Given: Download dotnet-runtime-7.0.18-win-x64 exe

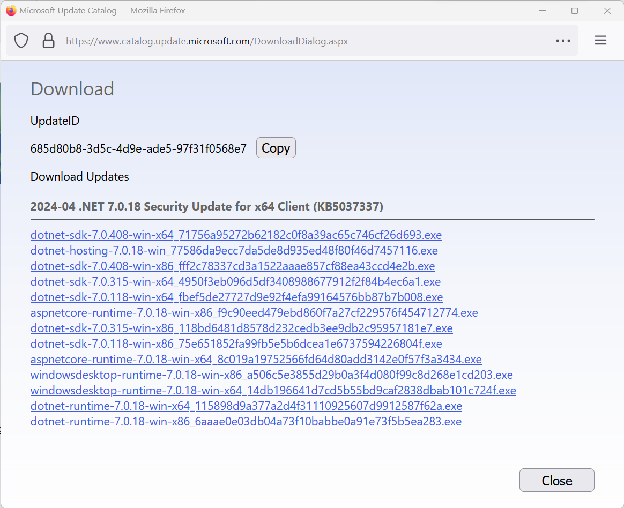Looking at the screenshot, I should coord(246,406).
